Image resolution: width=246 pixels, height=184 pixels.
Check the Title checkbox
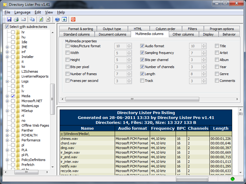217,46
